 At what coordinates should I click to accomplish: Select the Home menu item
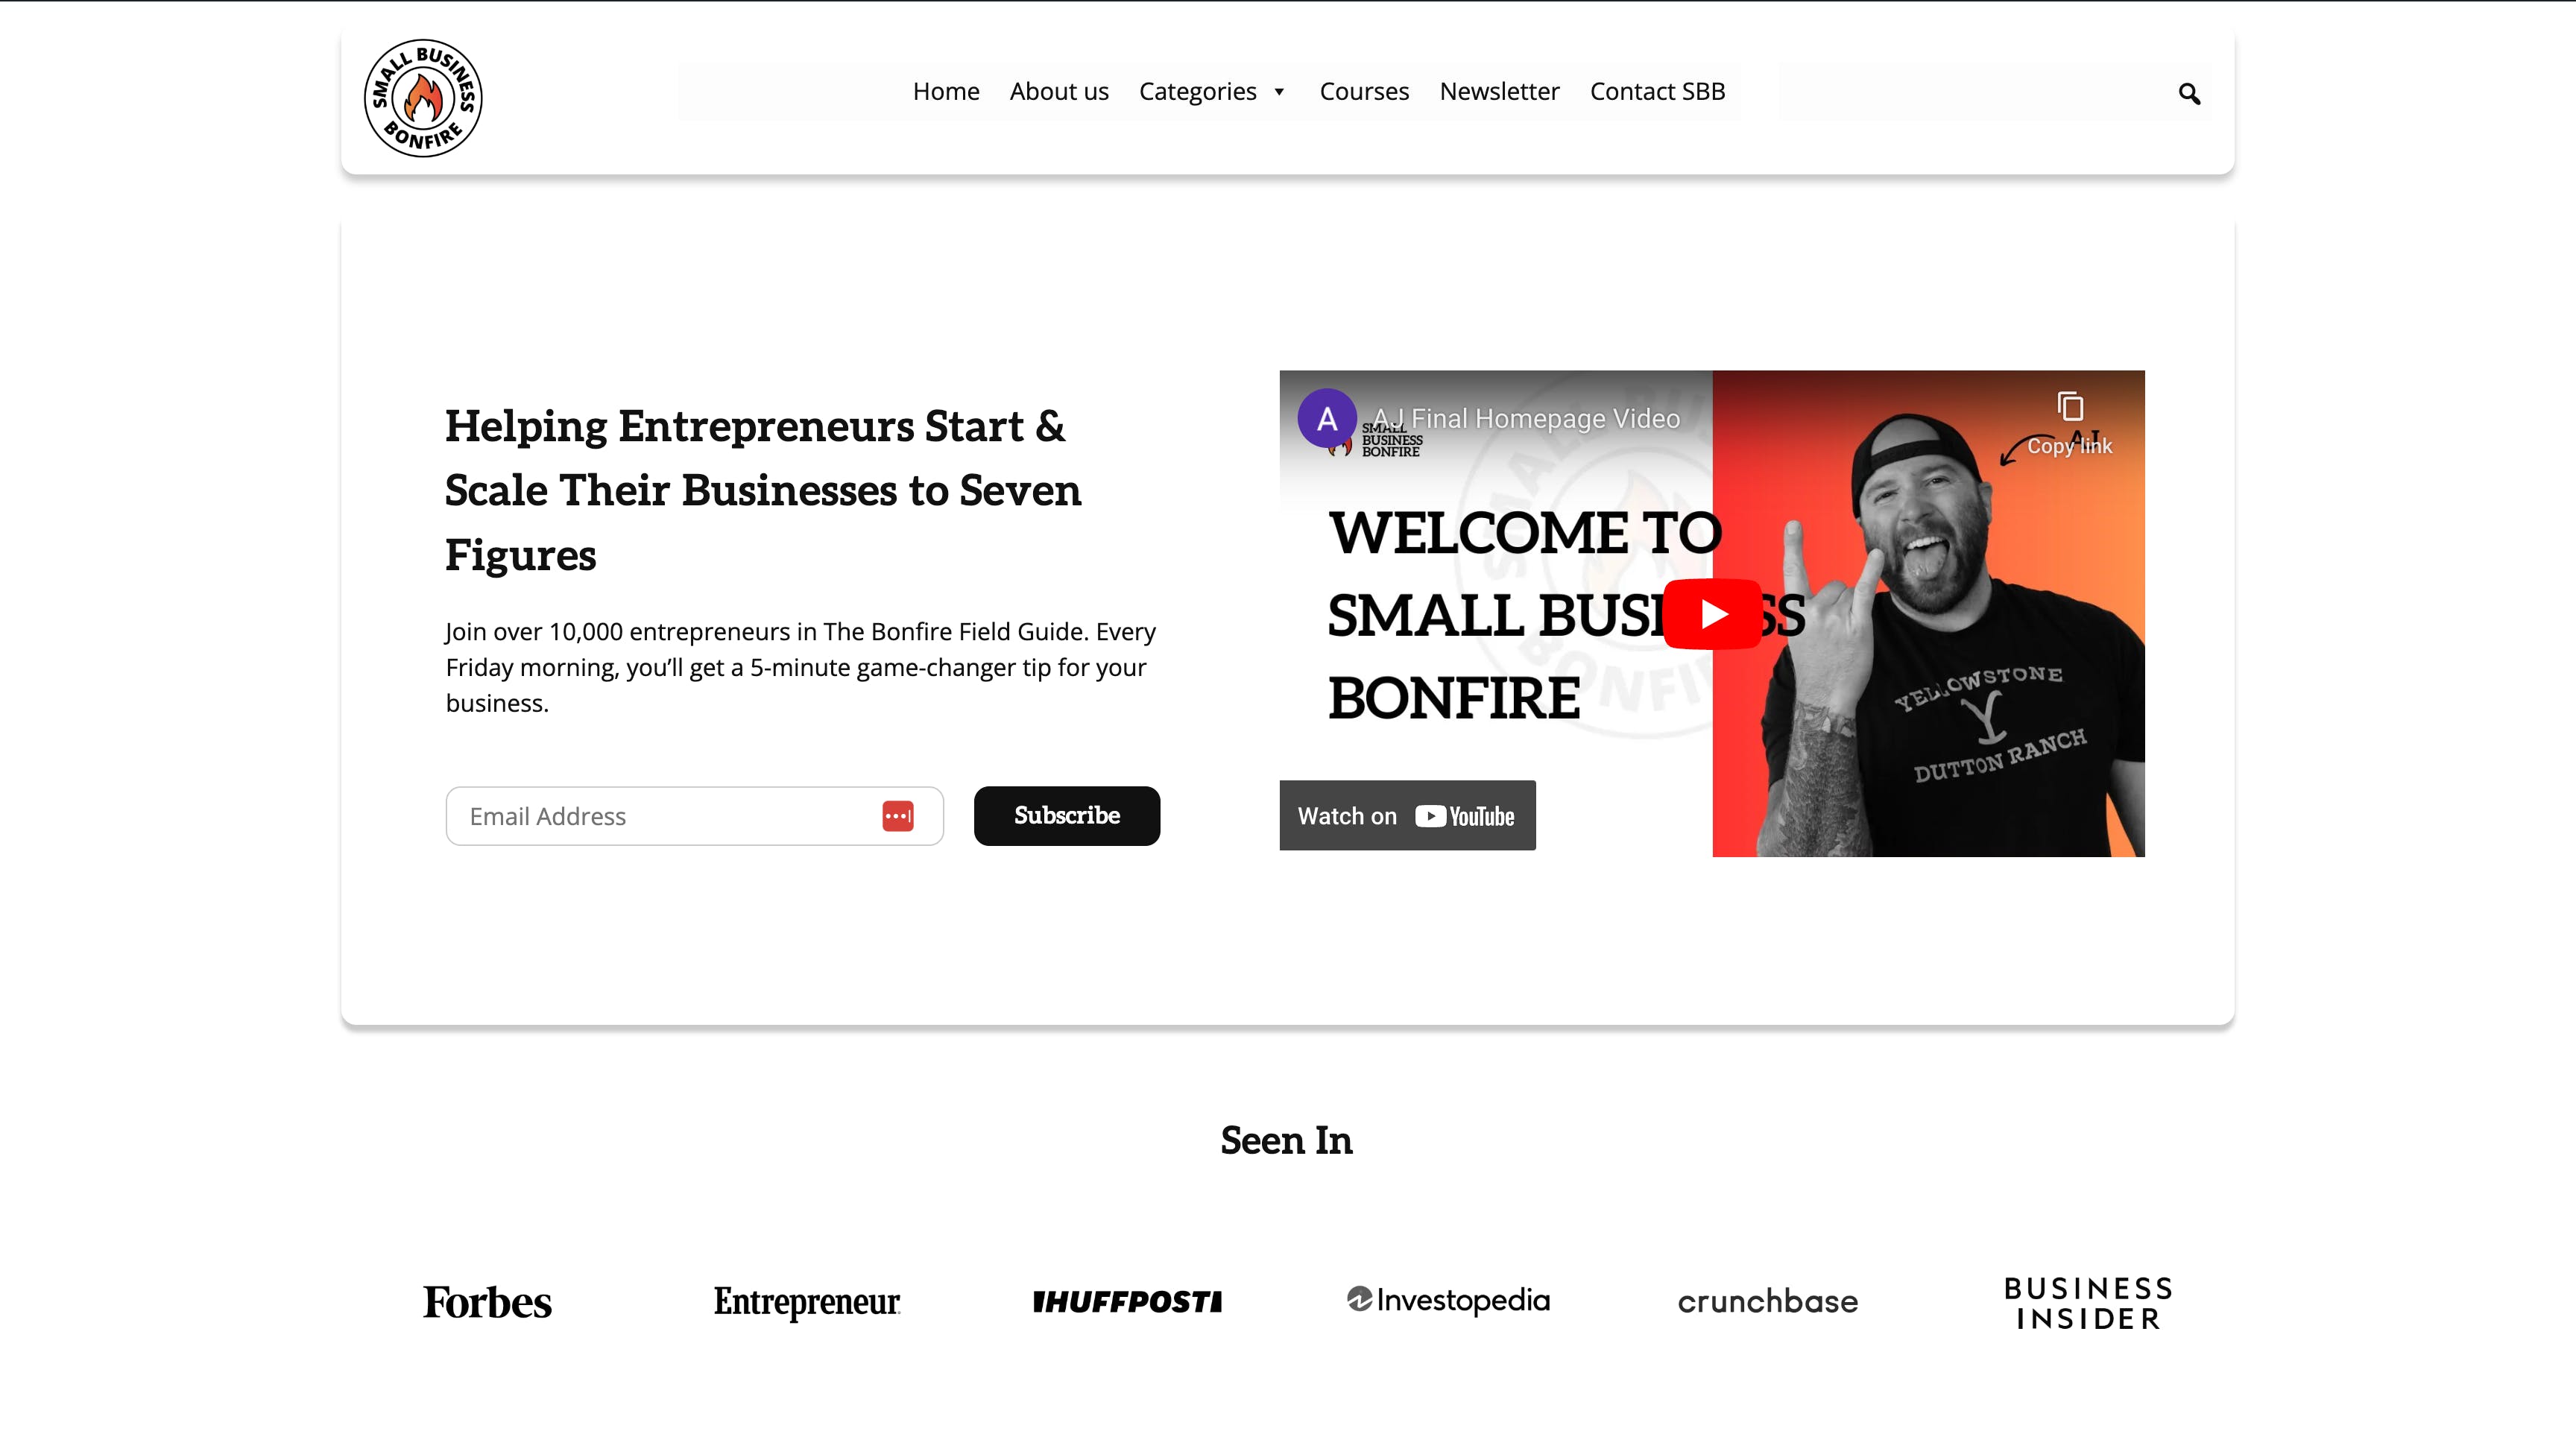pos(945,90)
